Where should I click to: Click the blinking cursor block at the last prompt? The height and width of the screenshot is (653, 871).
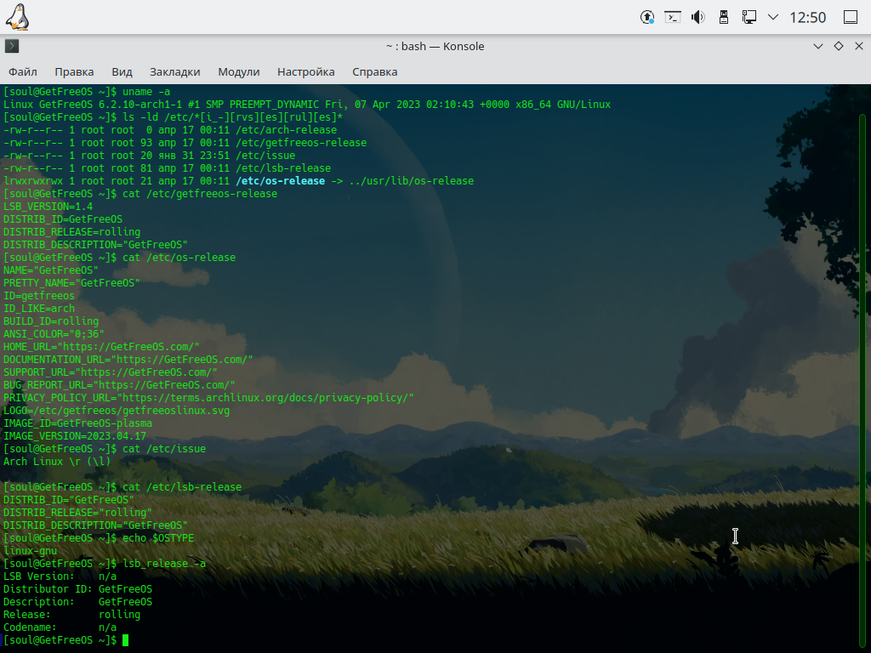[x=126, y=640]
